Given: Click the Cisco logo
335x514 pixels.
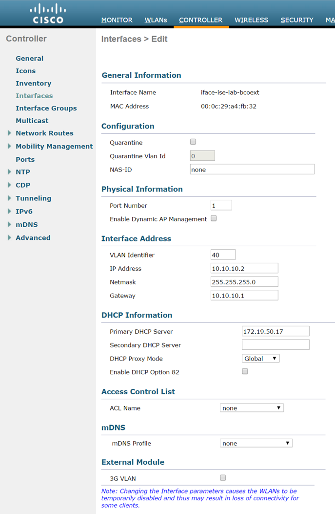Looking at the screenshot, I should tap(48, 14).
